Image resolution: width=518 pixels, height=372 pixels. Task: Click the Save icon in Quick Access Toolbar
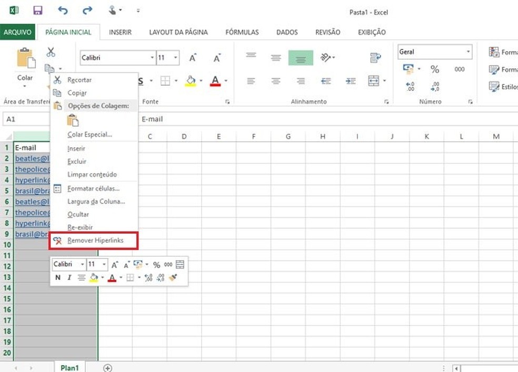[x=37, y=10]
